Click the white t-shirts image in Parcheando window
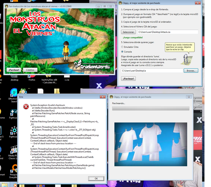Image resolution: width=211 pixels, height=187 pixels. 151,144
